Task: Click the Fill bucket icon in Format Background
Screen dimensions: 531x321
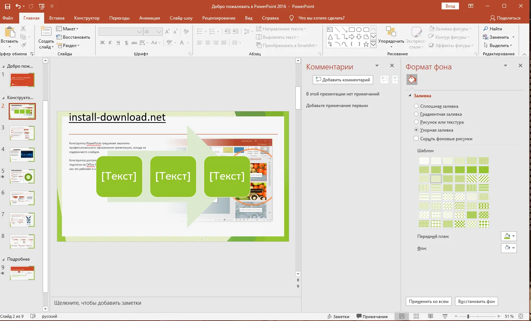Action: point(412,79)
